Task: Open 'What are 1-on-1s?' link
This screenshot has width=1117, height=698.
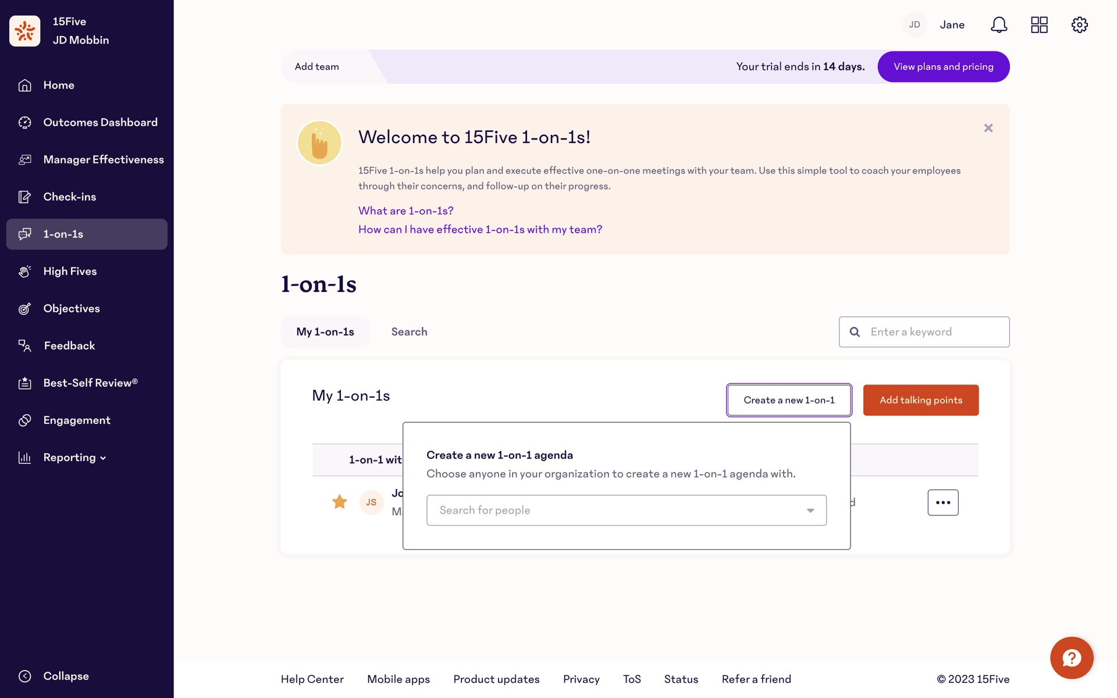Action: (x=405, y=211)
